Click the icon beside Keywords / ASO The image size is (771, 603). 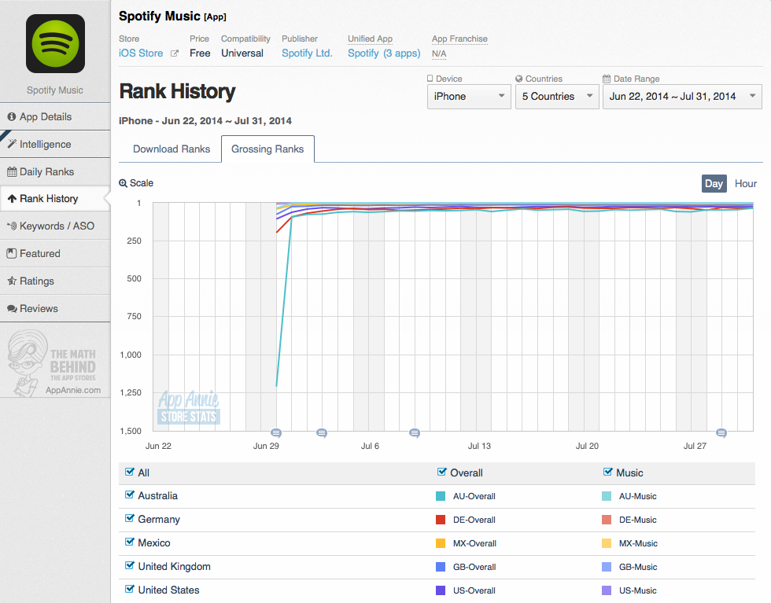coord(12,226)
